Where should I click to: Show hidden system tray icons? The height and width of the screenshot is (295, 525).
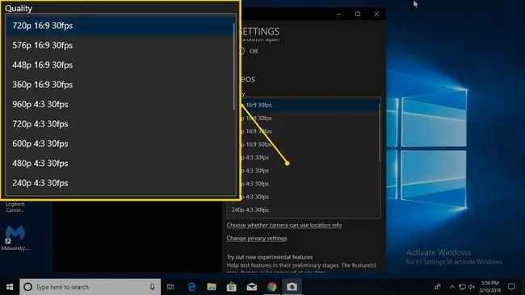click(x=452, y=287)
